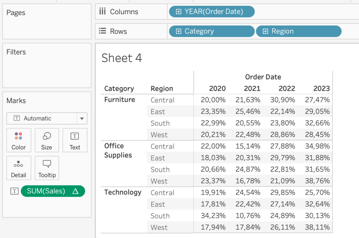Click the Columns shelf icon
The height and width of the screenshot is (238, 359).
tap(102, 12)
